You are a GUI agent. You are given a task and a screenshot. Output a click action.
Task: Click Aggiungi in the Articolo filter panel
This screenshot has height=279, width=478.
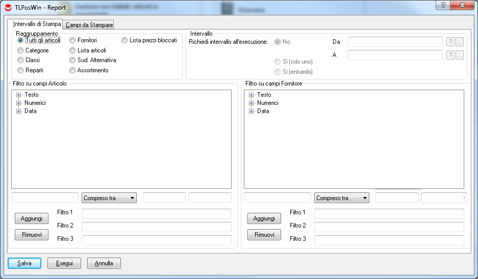(x=32, y=218)
